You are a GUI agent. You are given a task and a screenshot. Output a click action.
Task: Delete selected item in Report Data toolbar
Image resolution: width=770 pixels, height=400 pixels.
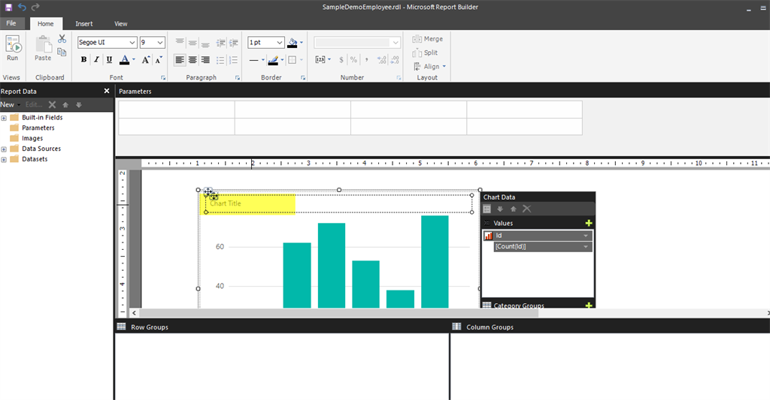52,104
